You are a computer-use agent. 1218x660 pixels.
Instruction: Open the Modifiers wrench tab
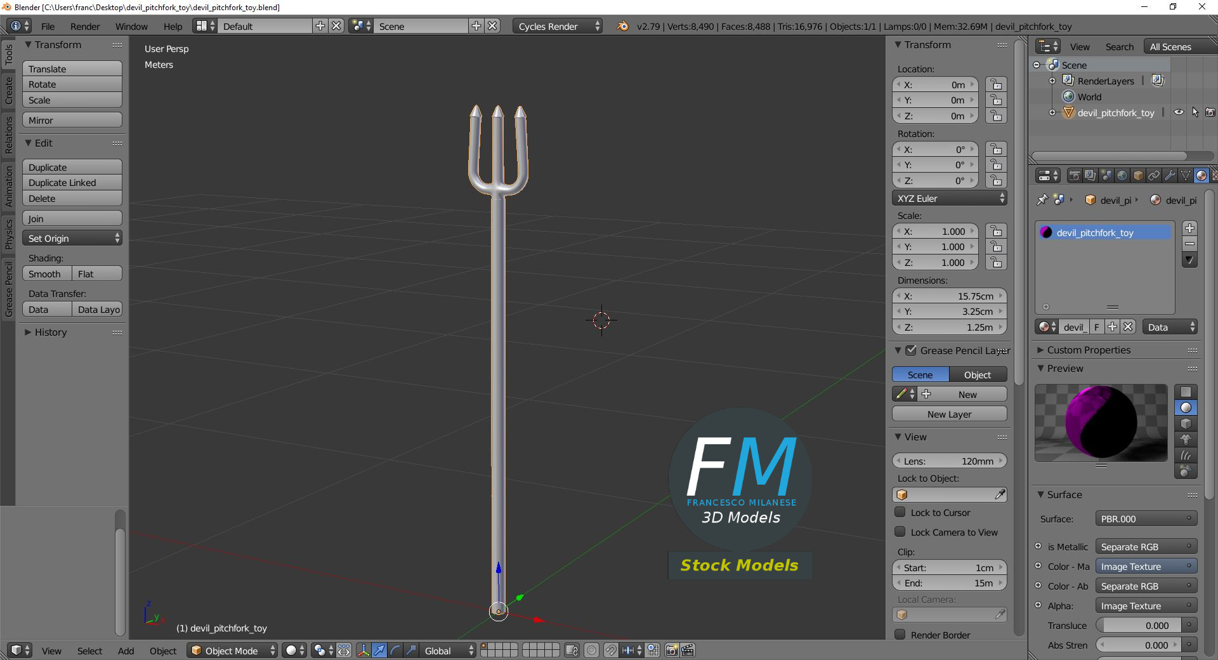[x=1170, y=176]
